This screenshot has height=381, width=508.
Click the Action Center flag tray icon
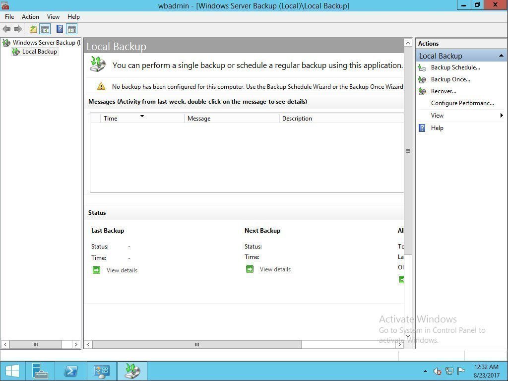[461, 371]
